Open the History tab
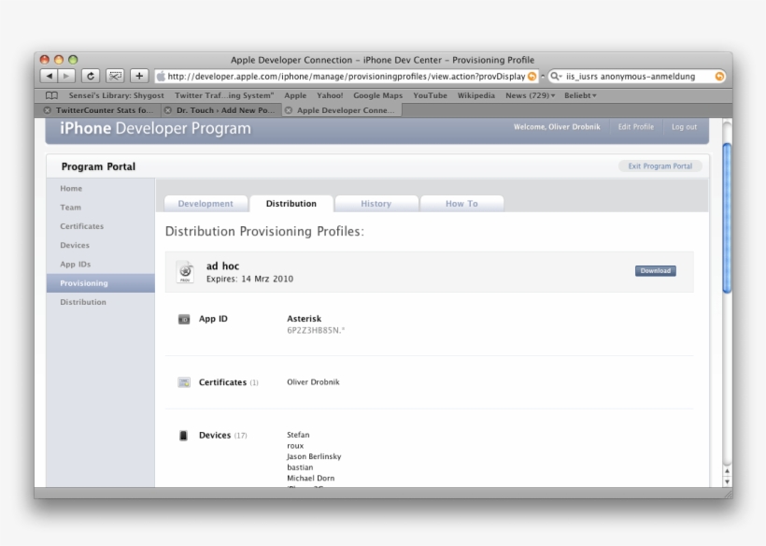This screenshot has width=766, height=546. [x=376, y=203]
